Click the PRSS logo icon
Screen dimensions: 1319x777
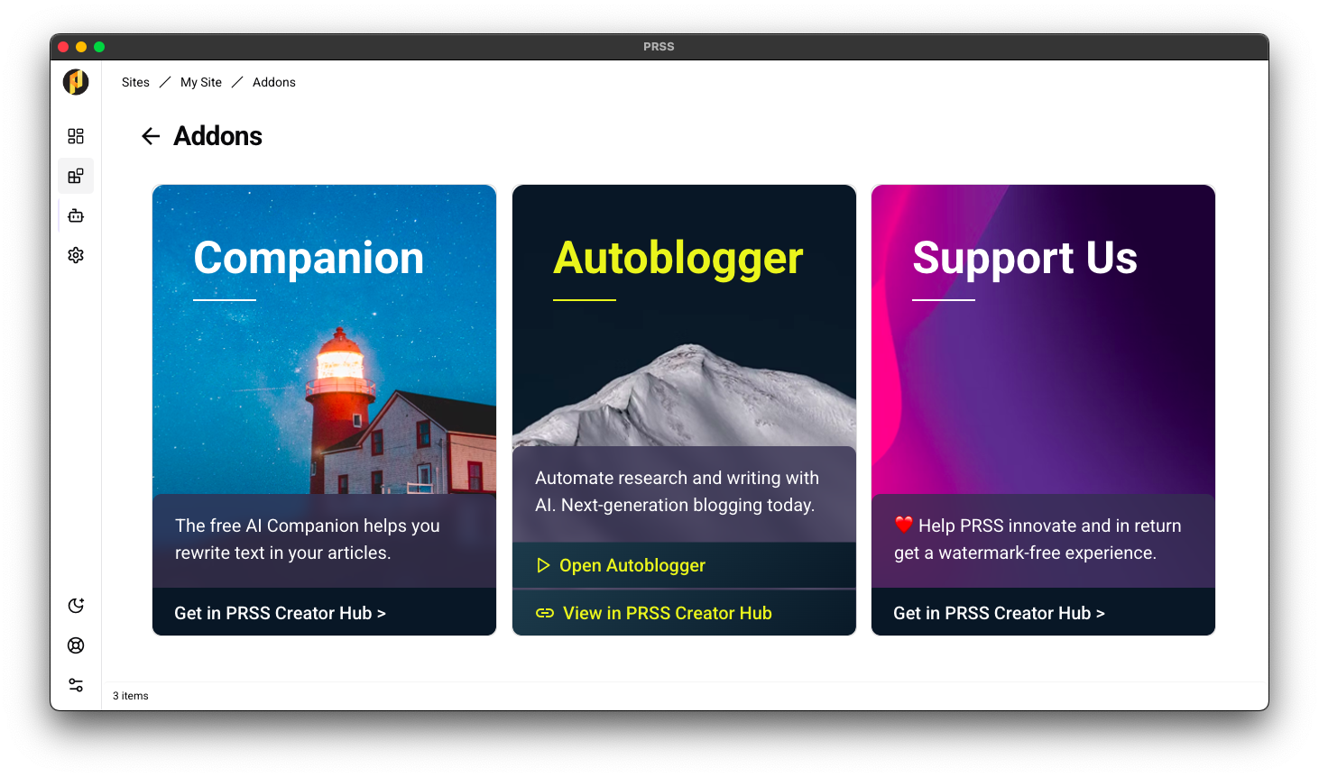tap(76, 82)
